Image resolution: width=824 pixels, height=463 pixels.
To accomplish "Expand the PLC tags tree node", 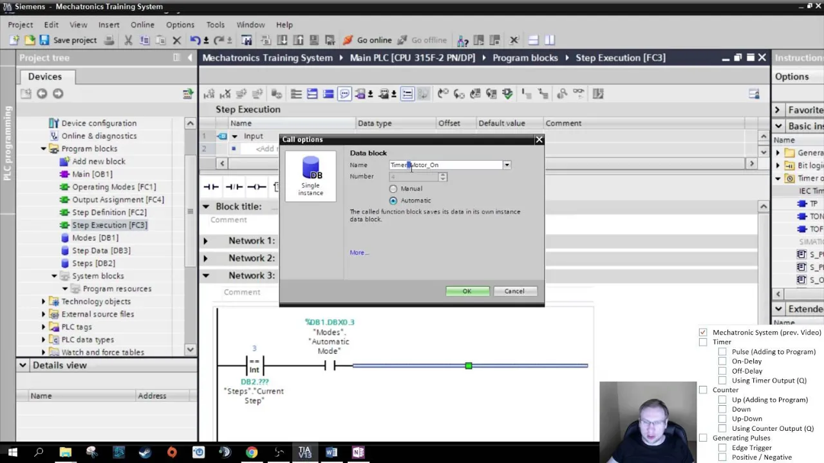I will click(44, 327).
